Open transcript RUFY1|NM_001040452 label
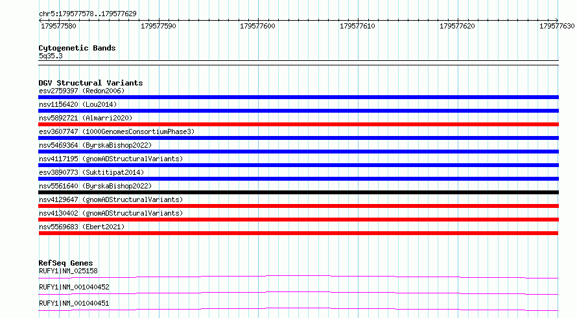Image resolution: width=577 pixels, height=318 pixels. (x=74, y=287)
